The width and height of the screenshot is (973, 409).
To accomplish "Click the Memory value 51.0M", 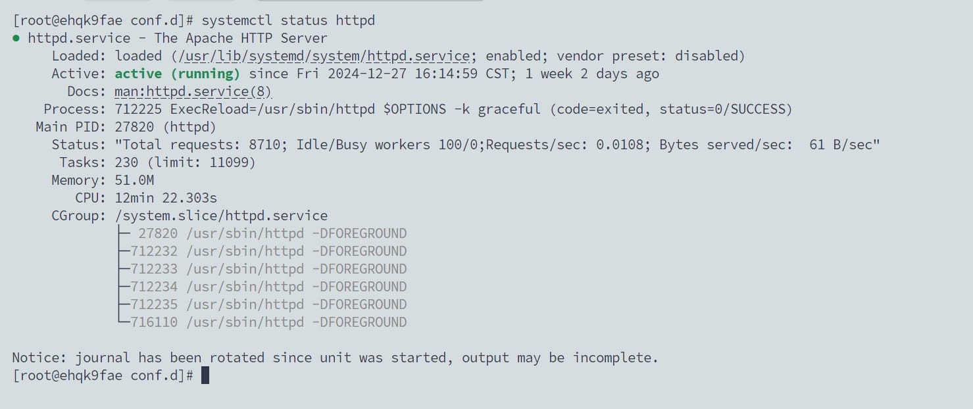I will [x=134, y=180].
